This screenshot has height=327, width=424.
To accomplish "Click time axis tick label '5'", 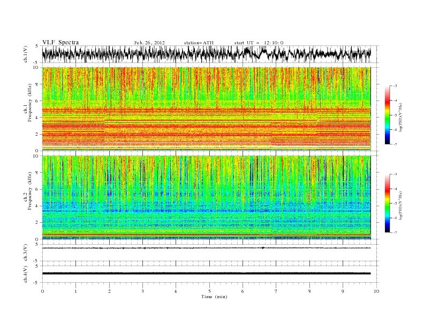I will pyautogui.click(x=209, y=291).
